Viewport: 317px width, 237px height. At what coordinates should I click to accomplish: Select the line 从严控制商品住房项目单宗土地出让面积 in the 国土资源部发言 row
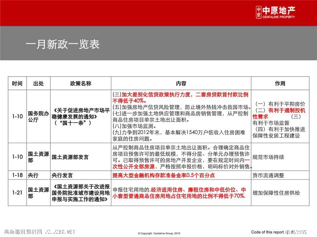[160, 148]
